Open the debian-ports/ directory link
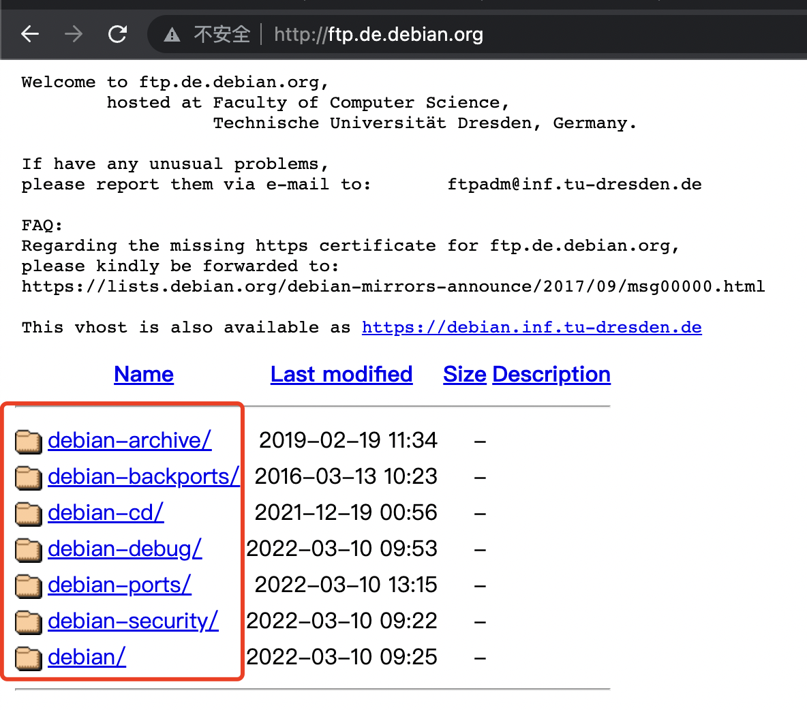 pyautogui.click(x=119, y=585)
